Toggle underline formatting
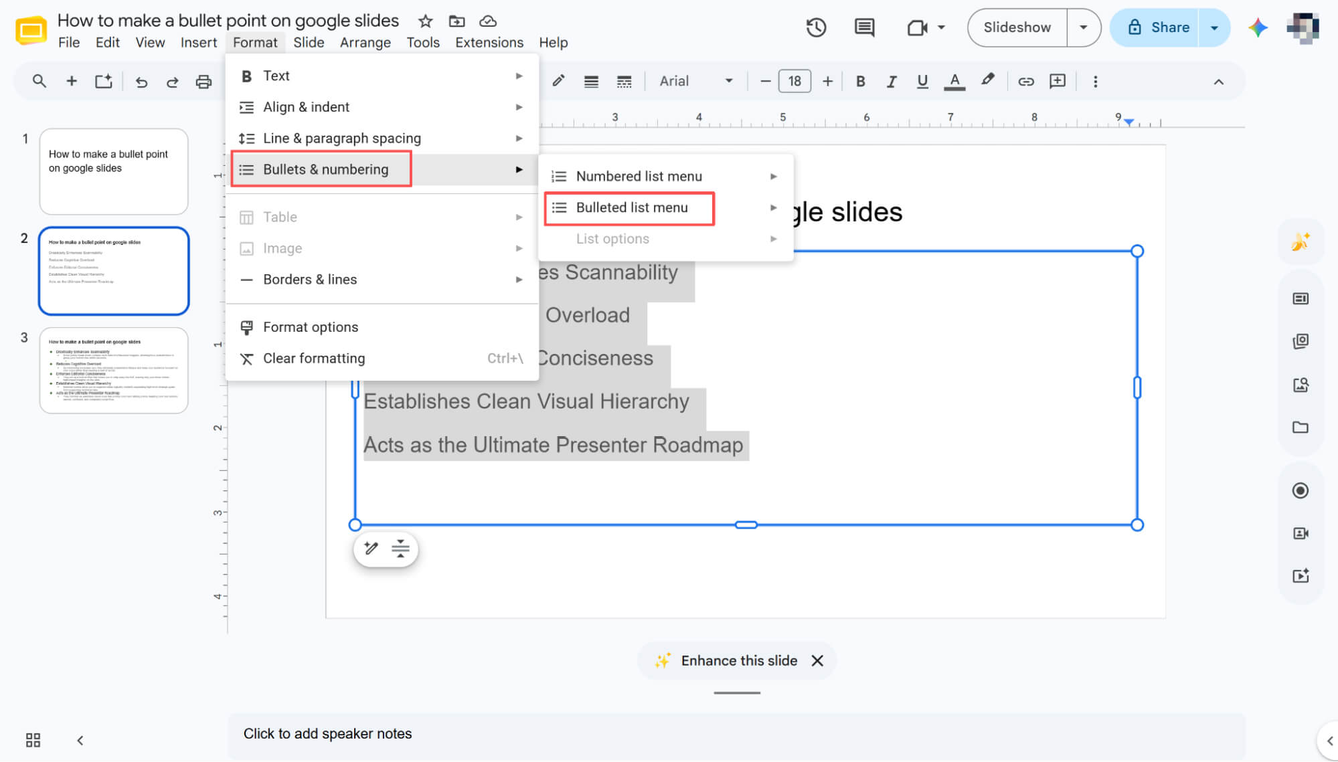The width and height of the screenshot is (1338, 762). pyautogui.click(x=922, y=82)
